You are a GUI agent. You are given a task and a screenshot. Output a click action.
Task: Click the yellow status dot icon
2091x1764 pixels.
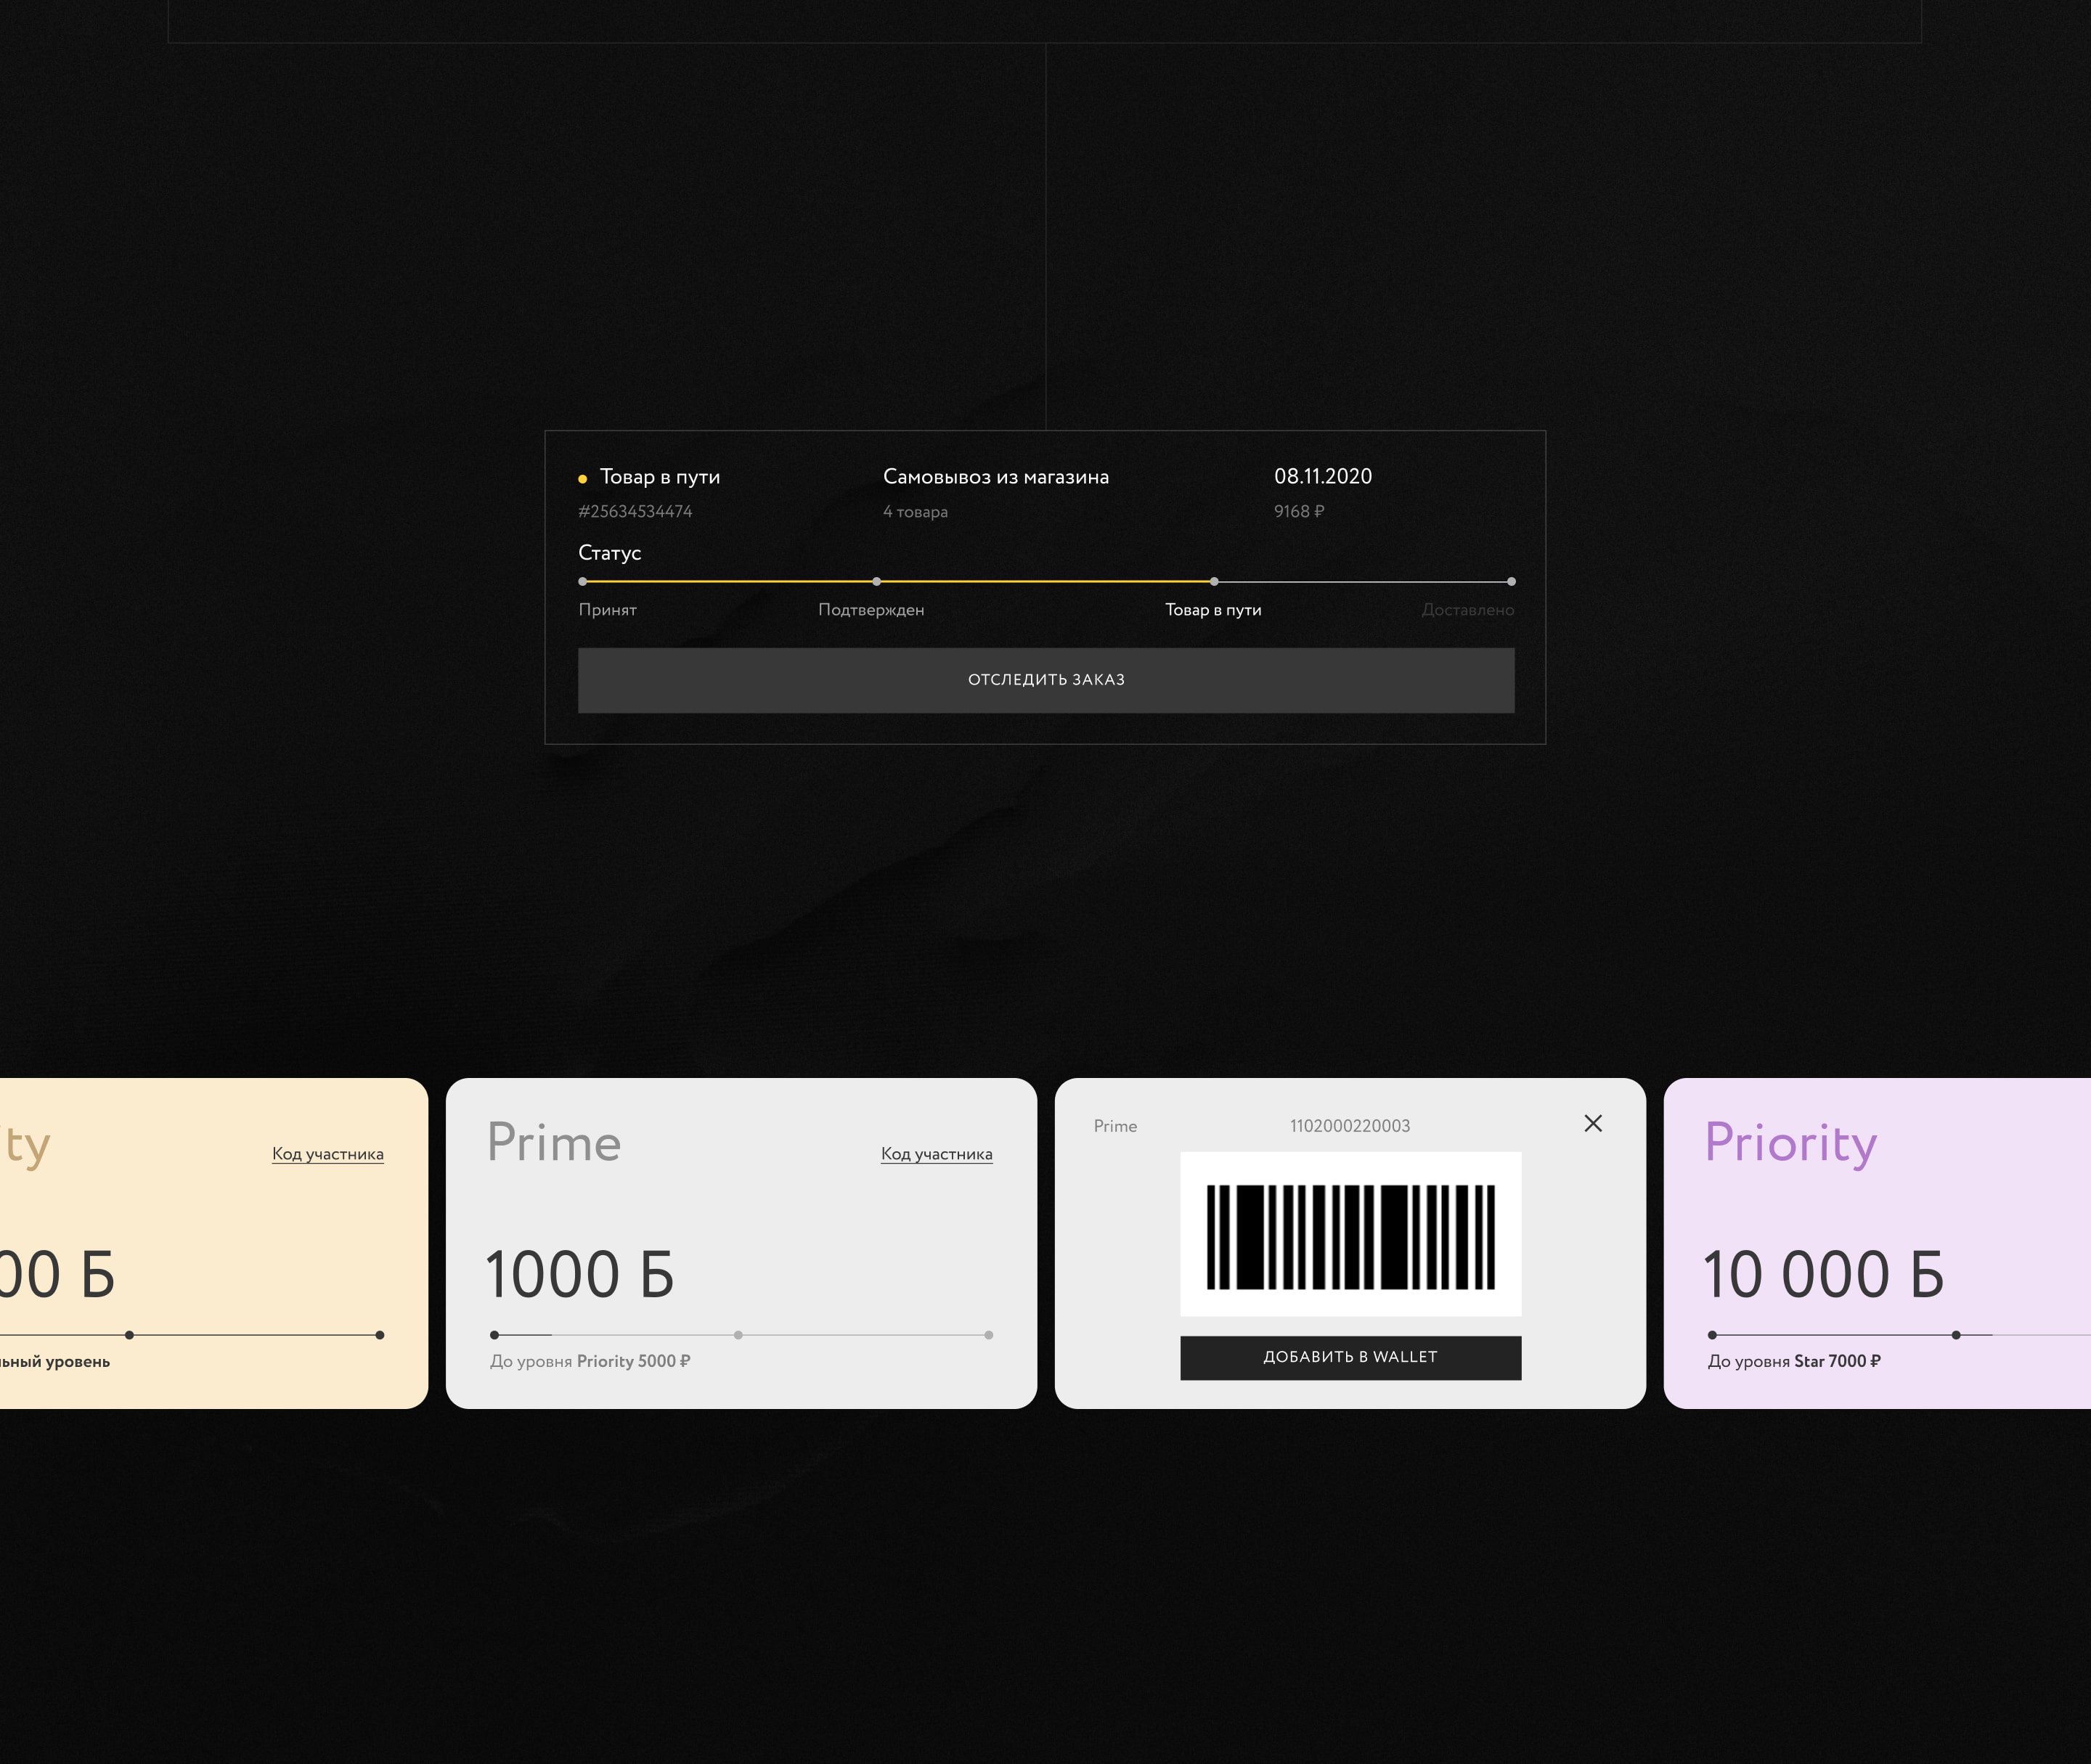pyautogui.click(x=582, y=479)
